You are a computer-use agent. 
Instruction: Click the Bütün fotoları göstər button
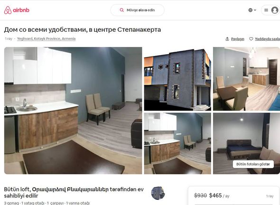pos(253,164)
